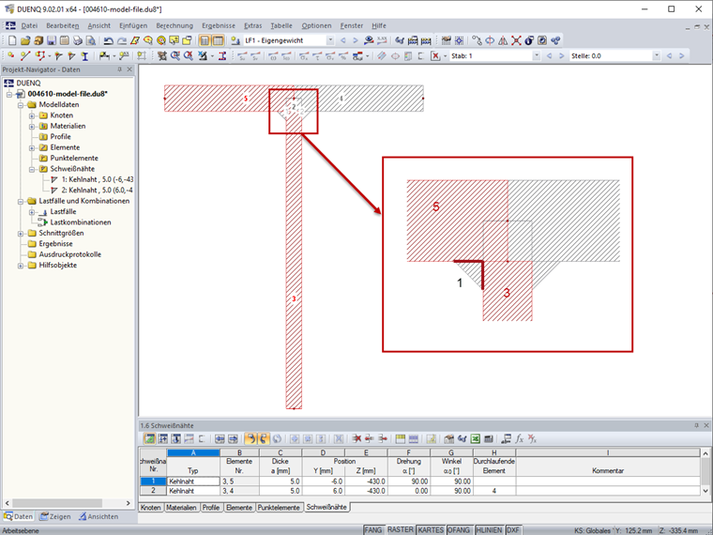Expand the Materialien tree node
This screenshot has height=535, width=713.
coord(32,126)
